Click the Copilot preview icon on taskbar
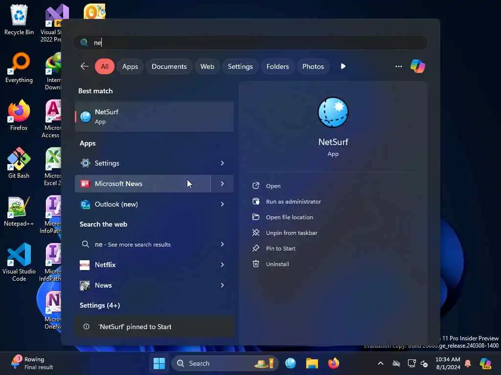Screen dimensions: 501x375 click(485, 363)
